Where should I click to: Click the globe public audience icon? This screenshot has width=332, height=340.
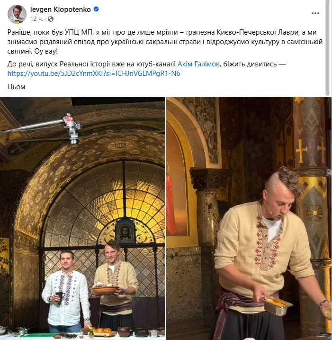coord(51,19)
